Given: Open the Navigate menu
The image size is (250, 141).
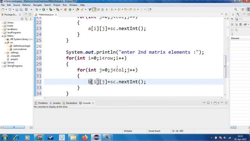Looking at the screenshot, I should tap(37, 5).
